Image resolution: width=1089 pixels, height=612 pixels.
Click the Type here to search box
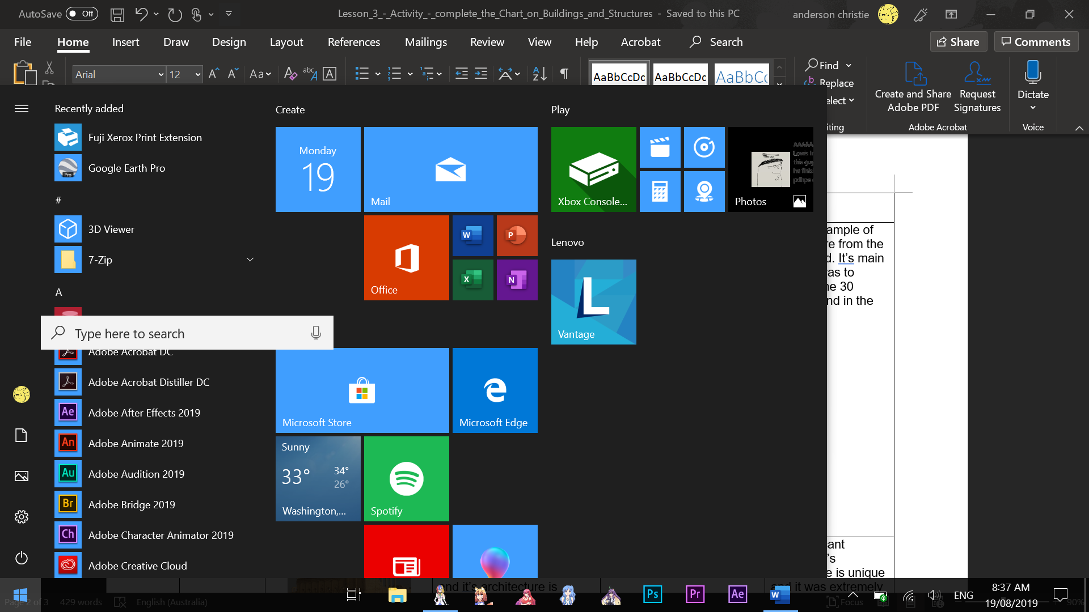coord(187,333)
